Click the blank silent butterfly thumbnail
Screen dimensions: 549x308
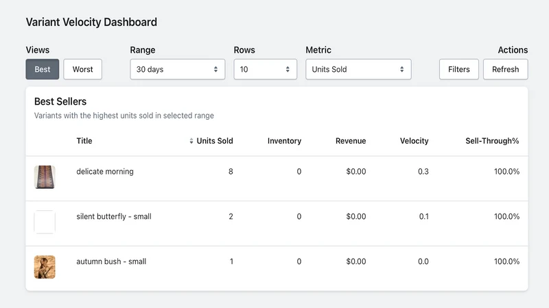tap(45, 222)
